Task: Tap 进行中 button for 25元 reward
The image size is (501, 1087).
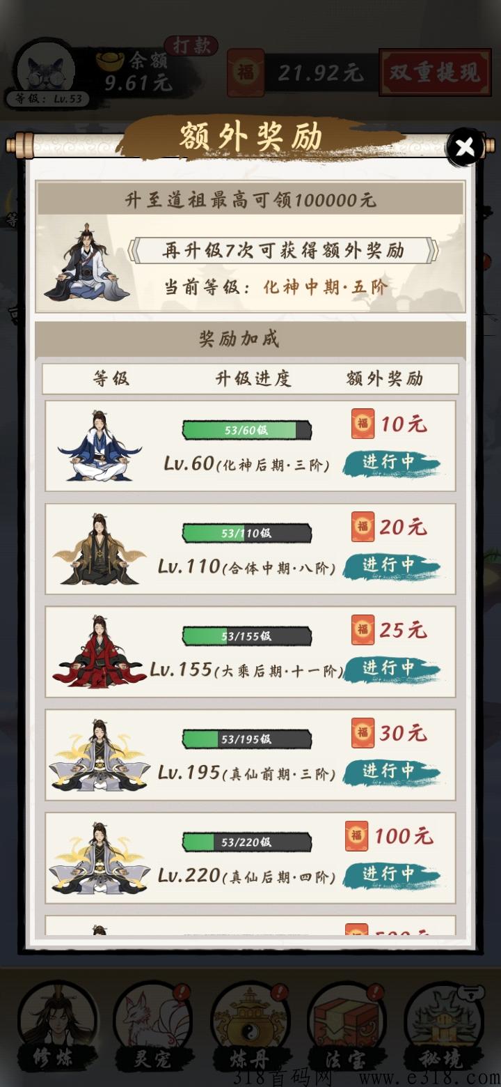Action: click(x=391, y=668)
